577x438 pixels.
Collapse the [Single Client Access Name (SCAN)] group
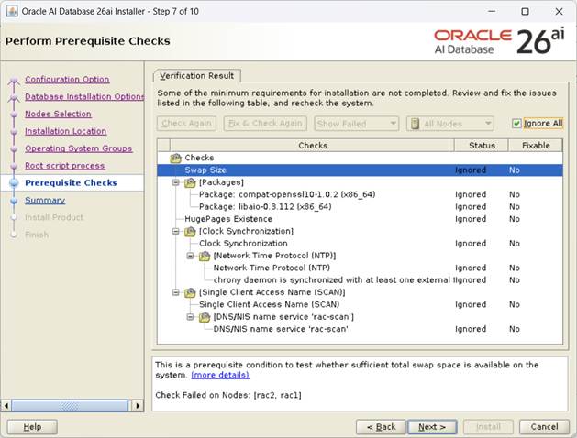pos(176,292)
